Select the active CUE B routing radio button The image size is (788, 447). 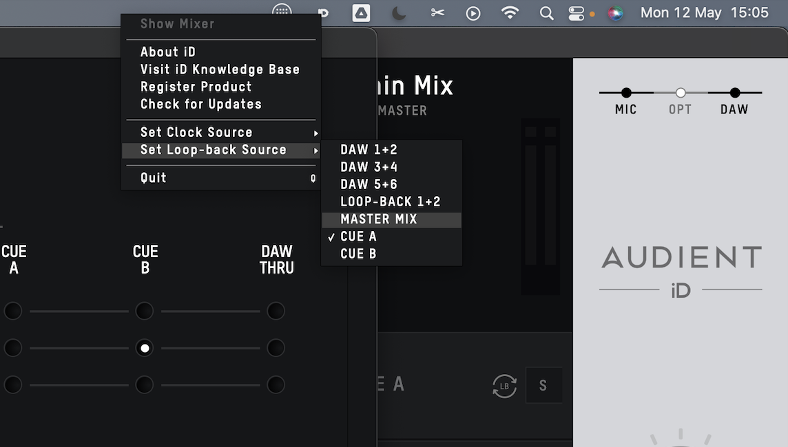(145, 348)
